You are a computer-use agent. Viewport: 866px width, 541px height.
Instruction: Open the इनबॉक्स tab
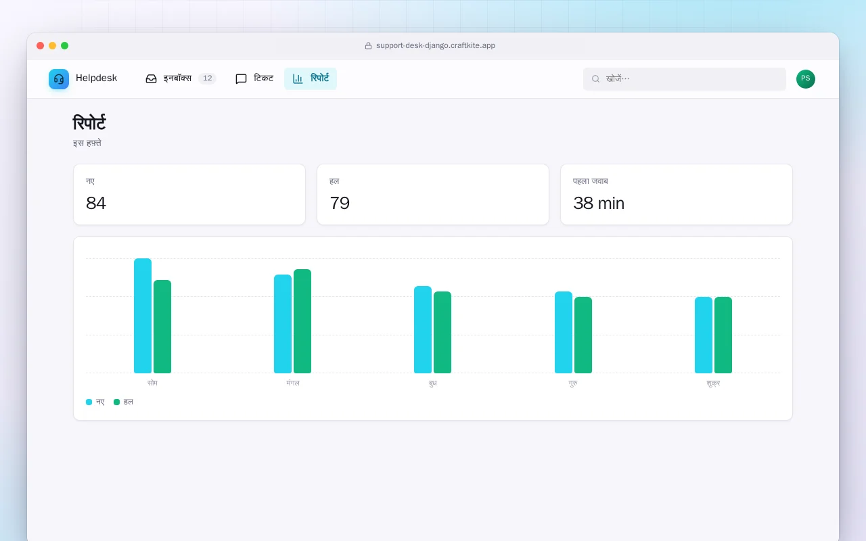tap(181, 79)
